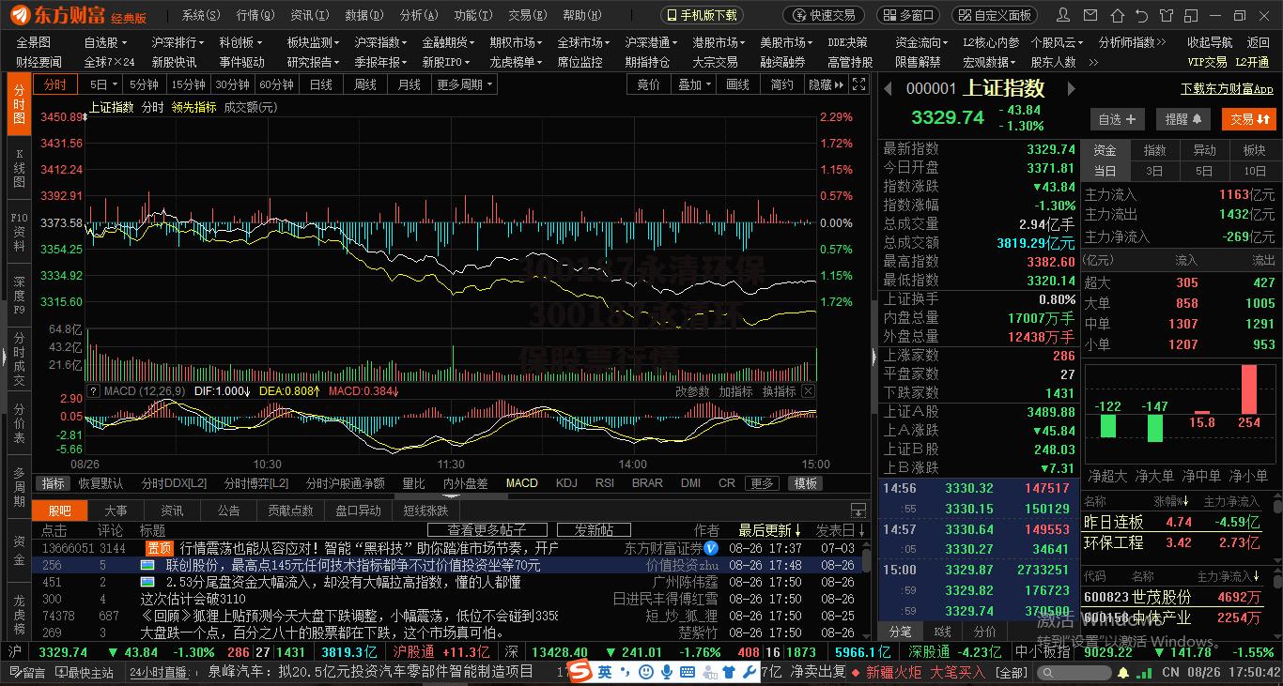Switch to the 分价 tab below tick list
This screenshot has width=1283, height=686.
pyautogui.click(x=985, y=632)
